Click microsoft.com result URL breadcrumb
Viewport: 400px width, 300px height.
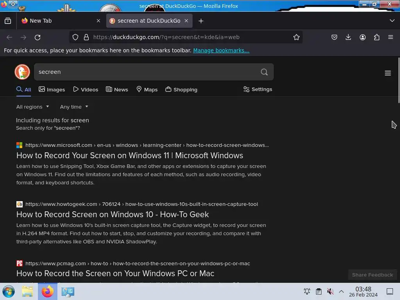[147, 145]
